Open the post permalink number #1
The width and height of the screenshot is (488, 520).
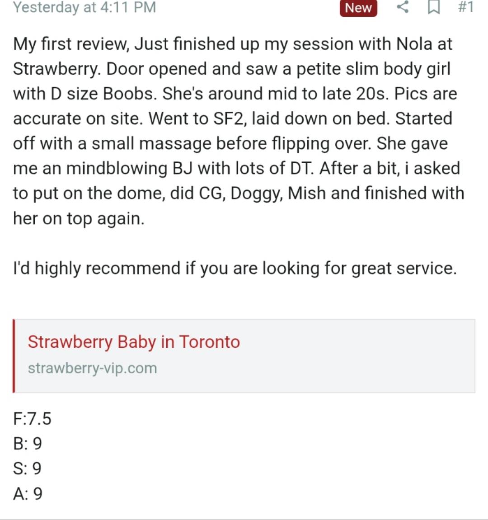[x=465, y=7]
